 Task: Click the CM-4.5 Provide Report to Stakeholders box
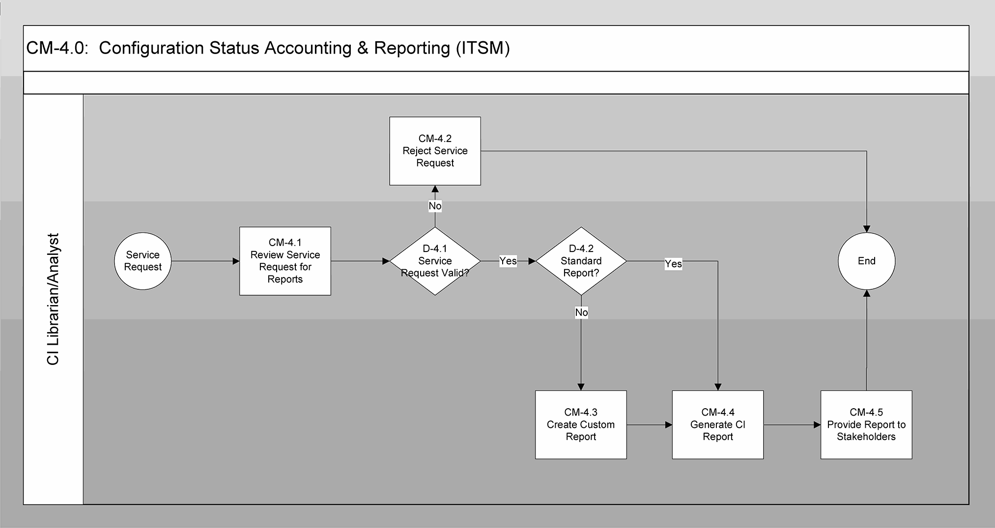[866, 424]
